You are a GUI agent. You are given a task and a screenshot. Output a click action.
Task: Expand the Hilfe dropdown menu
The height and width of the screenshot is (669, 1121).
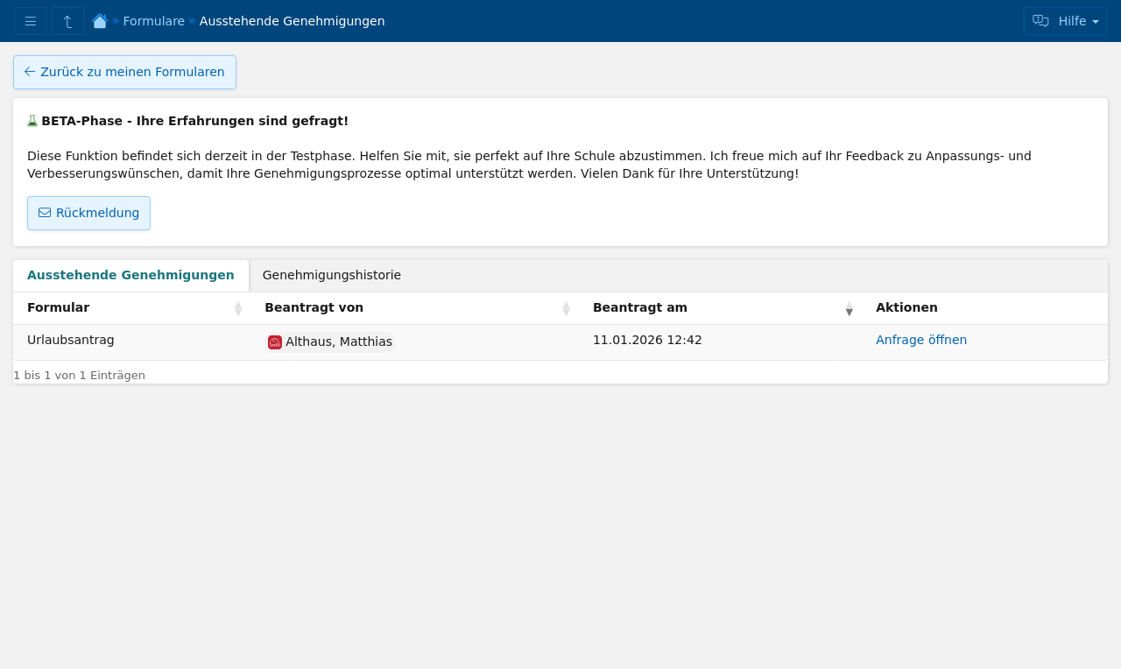click(1065, 21)
